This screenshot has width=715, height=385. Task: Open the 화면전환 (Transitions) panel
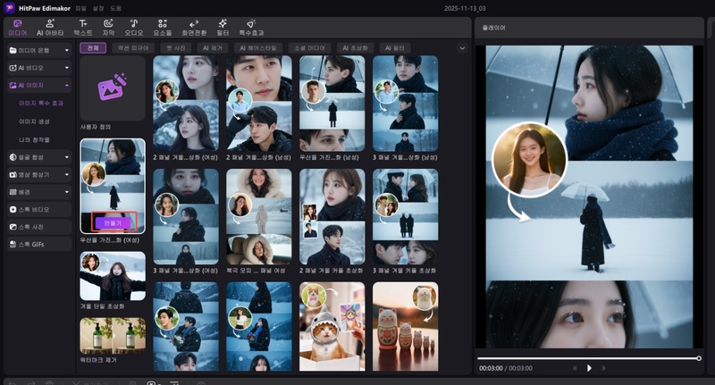pos(195,26)
